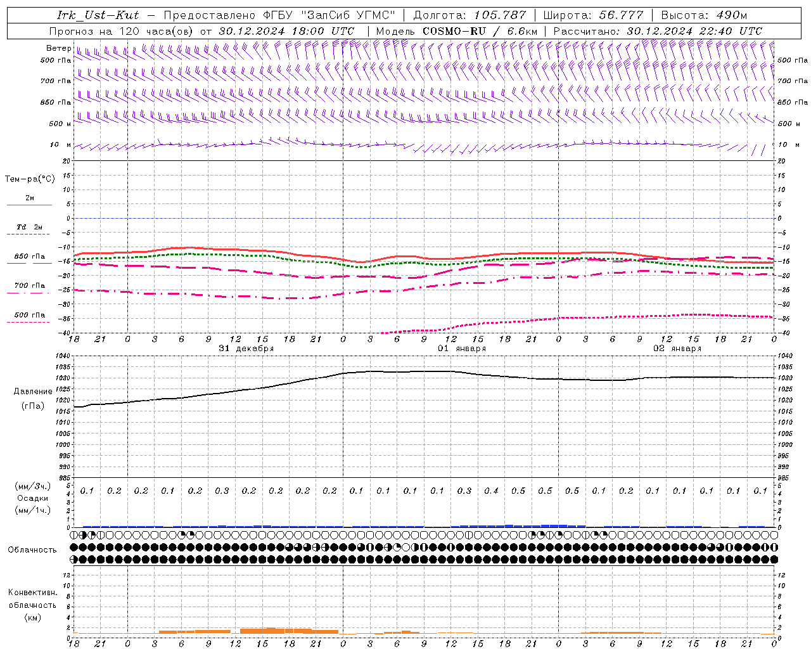Click the Облачность cloud cover label
811x649 pixels.
pos(32,550)
